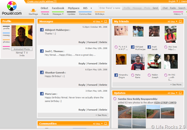Click Facebook icon next to Himanshu Dogra
The width and height of the screenshot is (187, 130).
click(116, 75)
